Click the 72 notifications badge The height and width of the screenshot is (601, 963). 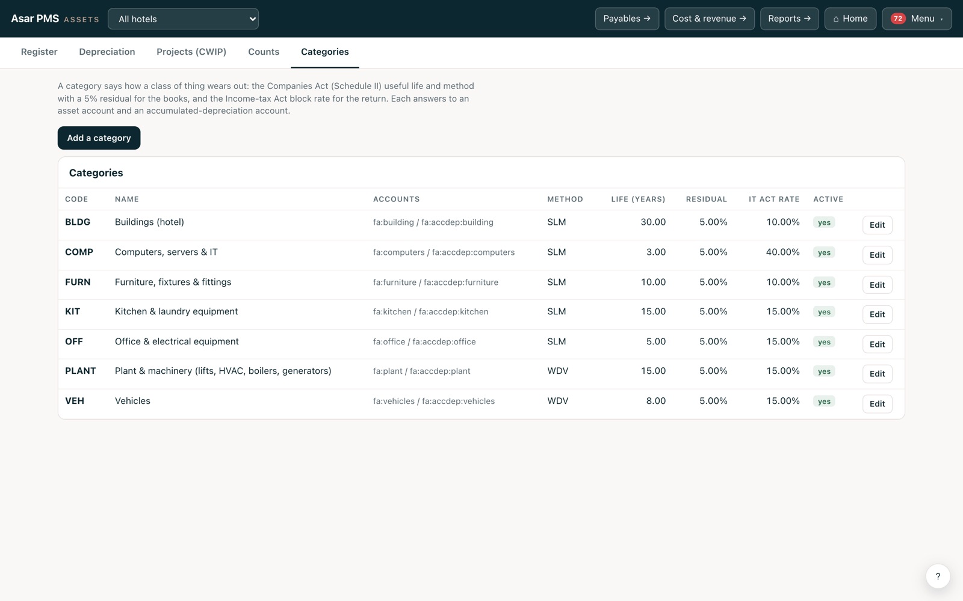(x=898, y=19)
